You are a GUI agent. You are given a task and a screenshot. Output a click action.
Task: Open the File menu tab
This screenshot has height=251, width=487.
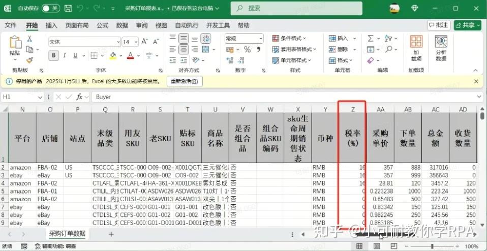(11, 25)
